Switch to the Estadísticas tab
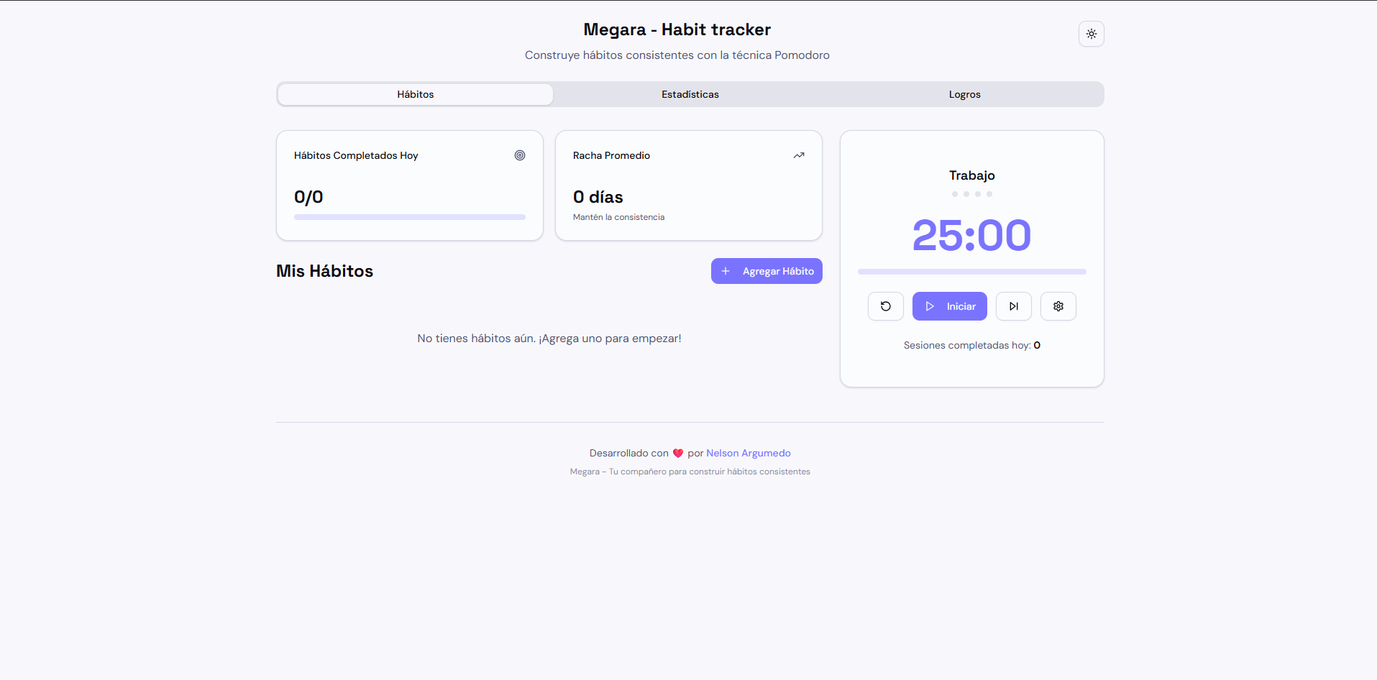Image resolution: width=1377 pixels, height=680 pixels. coord(690,94)
